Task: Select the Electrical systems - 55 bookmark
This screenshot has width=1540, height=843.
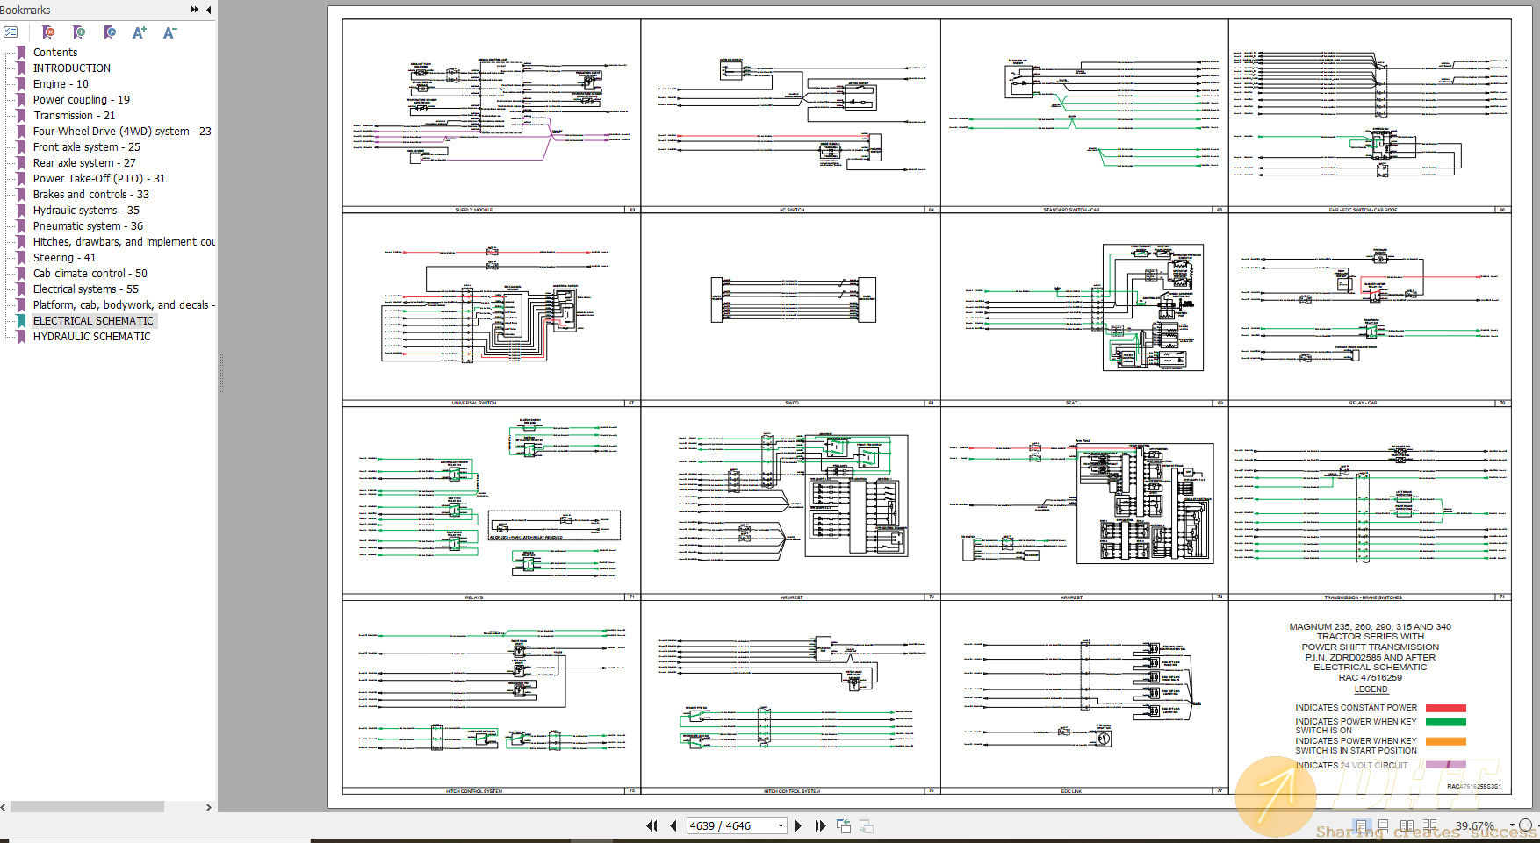Action: pos(85,289)
